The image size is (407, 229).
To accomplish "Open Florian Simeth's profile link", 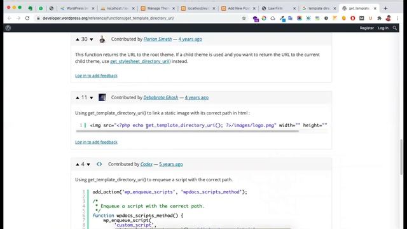I will pos(158,39).
